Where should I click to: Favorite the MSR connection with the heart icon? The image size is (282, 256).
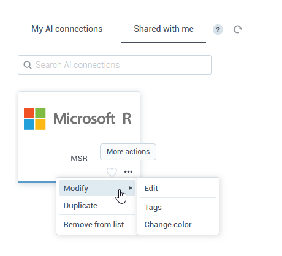112,172
